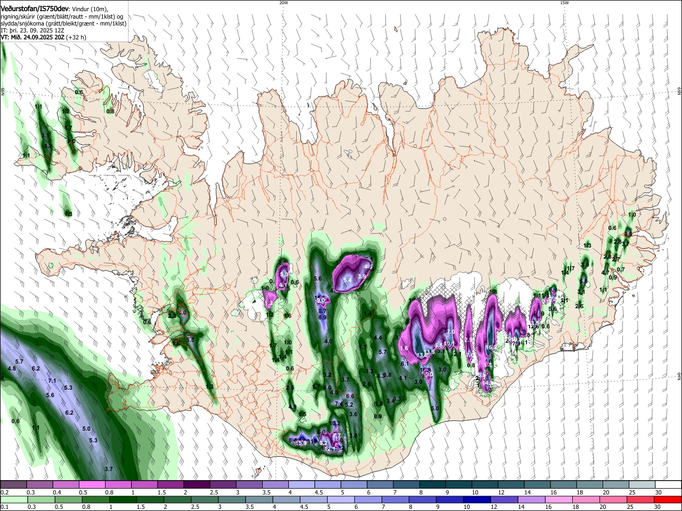
Task: Select the 'IT: þri. 23. 09. 2025 12Z' line
Action: click(x=33, y=30)
